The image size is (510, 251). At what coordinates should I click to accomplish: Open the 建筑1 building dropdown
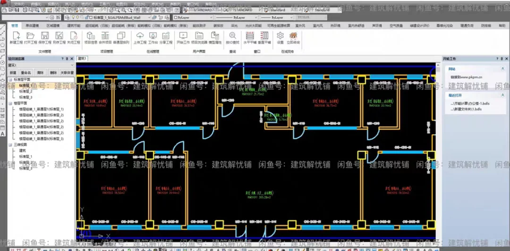(x=41, y=65)
